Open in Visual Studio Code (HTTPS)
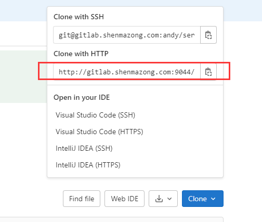 (99, 132)
